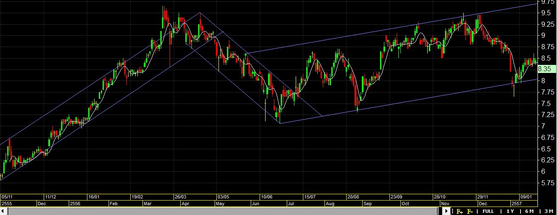
Task: Click the 16/01 date label
Action: click(94, 197)
